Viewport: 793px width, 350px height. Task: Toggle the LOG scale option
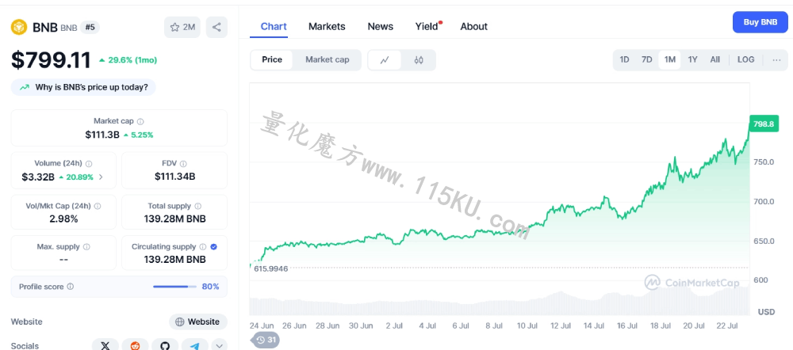tap(745, 59)
